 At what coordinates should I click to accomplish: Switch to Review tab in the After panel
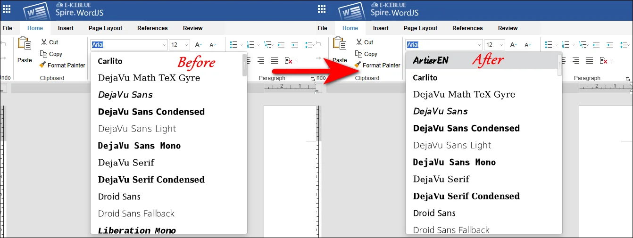(x=508, y=28)
